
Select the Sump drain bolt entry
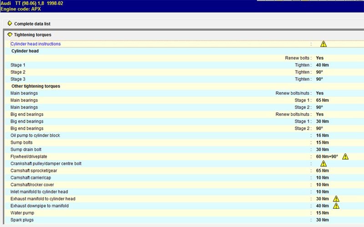pyautogui.click(x=27, y=150)
